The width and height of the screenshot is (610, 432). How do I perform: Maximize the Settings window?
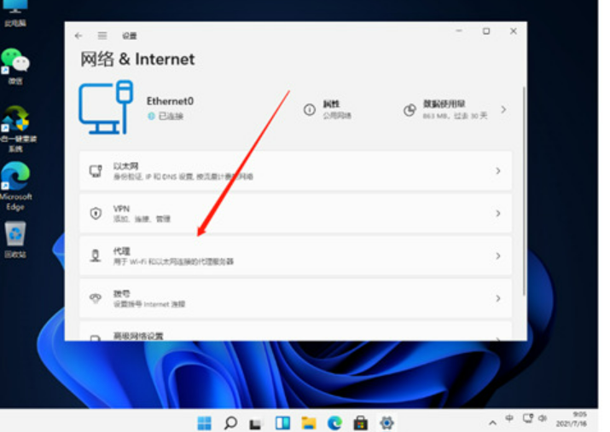486,31
